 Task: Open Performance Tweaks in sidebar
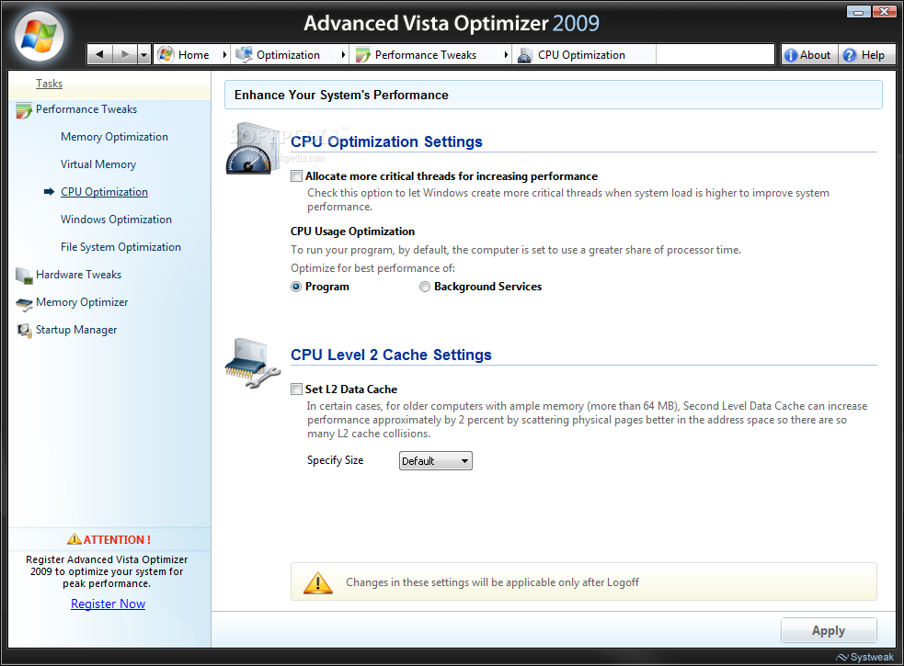point(86,109)
